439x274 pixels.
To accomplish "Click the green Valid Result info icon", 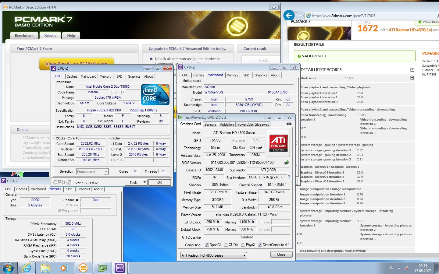I will [299, 56].
